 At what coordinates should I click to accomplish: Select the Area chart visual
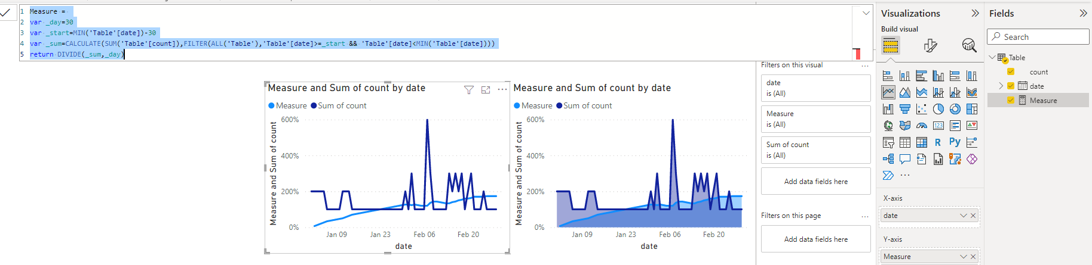pyautogui.click(x=905, y=92)
